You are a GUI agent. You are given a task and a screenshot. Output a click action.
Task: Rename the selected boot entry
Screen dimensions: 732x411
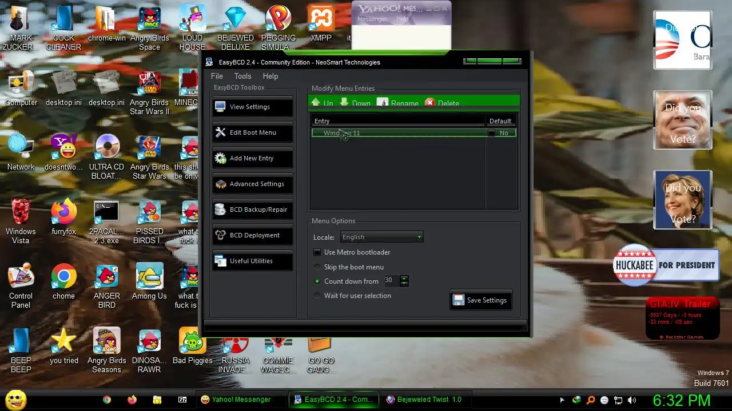click(397, 103)
